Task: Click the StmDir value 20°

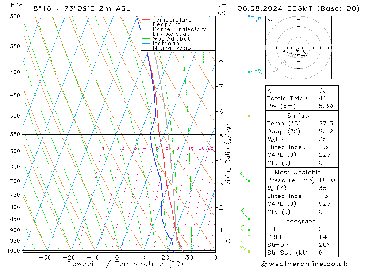Action: coord(324,245)
